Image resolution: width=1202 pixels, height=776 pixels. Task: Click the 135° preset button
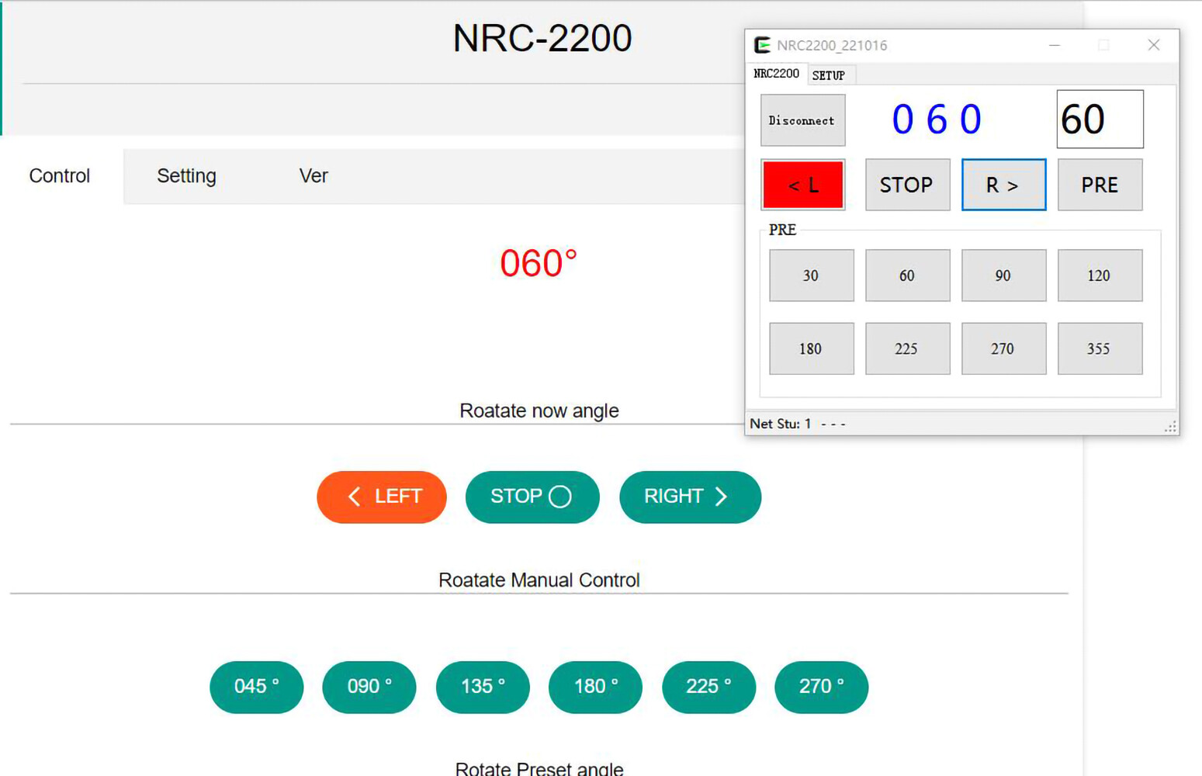pyautogui.click(x=483, y=686)
